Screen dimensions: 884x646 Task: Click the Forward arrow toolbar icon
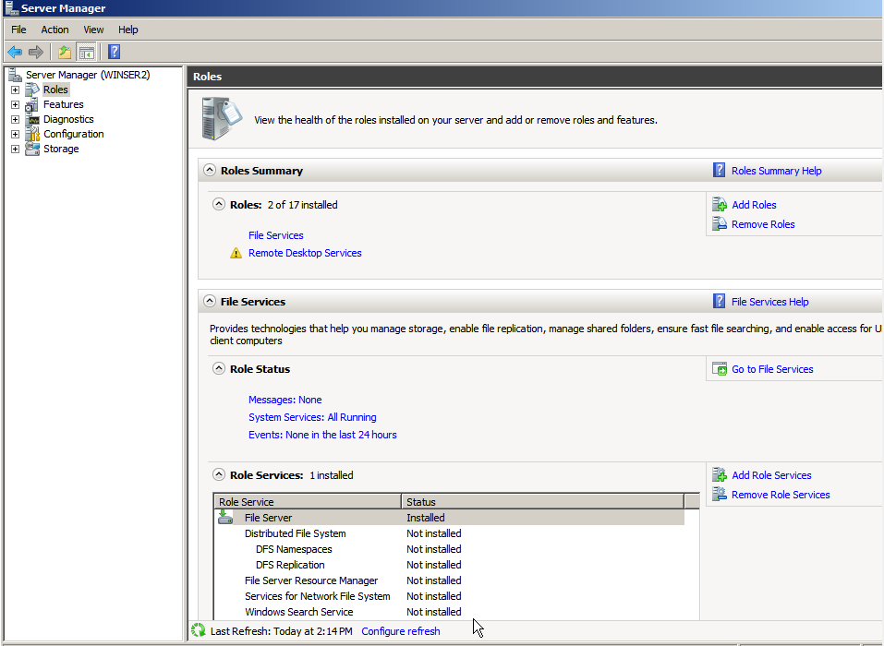[x=35, y=53]
